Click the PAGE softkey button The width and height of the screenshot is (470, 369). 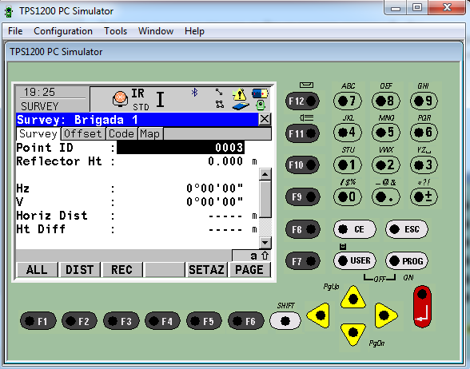[x=249, y=270]
